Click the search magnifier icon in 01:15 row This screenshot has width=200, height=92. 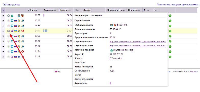tap(12, 57)
